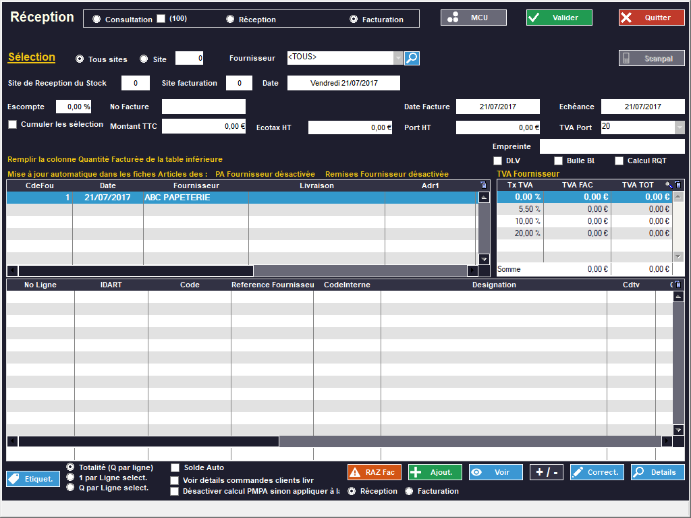Screen dimensions: 691x518
Task: Click the Etiquet. label tag button
Action: [32, 478]
